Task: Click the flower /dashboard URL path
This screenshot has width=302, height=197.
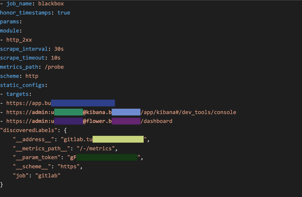Action: coord(157,121)
